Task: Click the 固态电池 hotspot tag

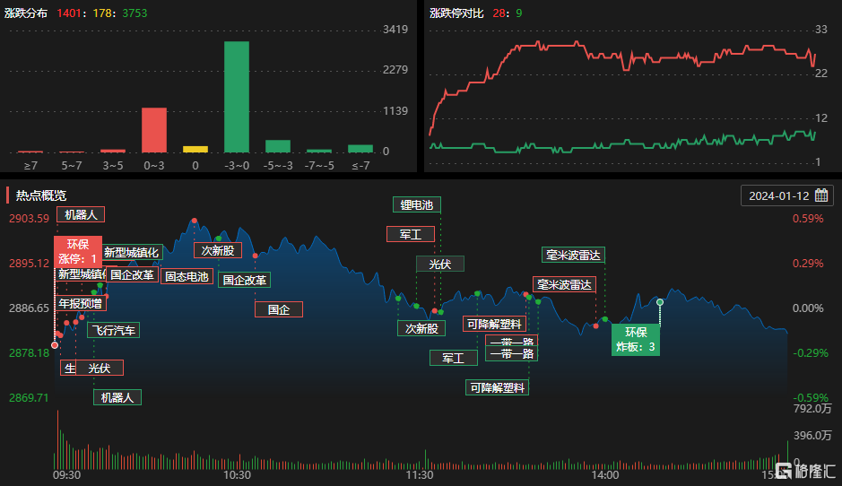Action: pos(187,276)
